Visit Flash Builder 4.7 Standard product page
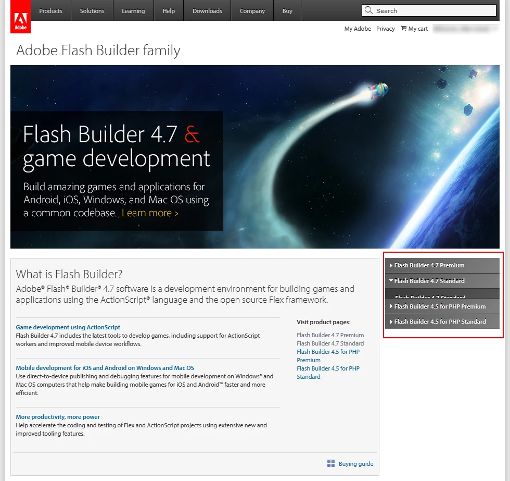Image resolution: width=510 pixels, height=481 pixels. (x=330, y=343)
